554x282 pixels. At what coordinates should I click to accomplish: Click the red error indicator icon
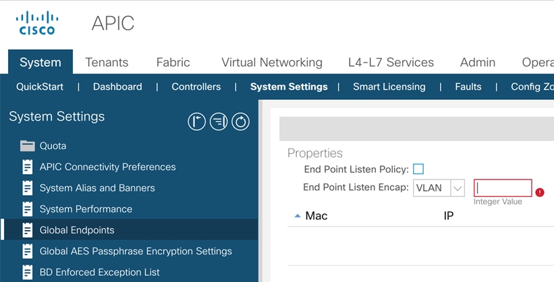pyautogui.click(x=540, y=192)
